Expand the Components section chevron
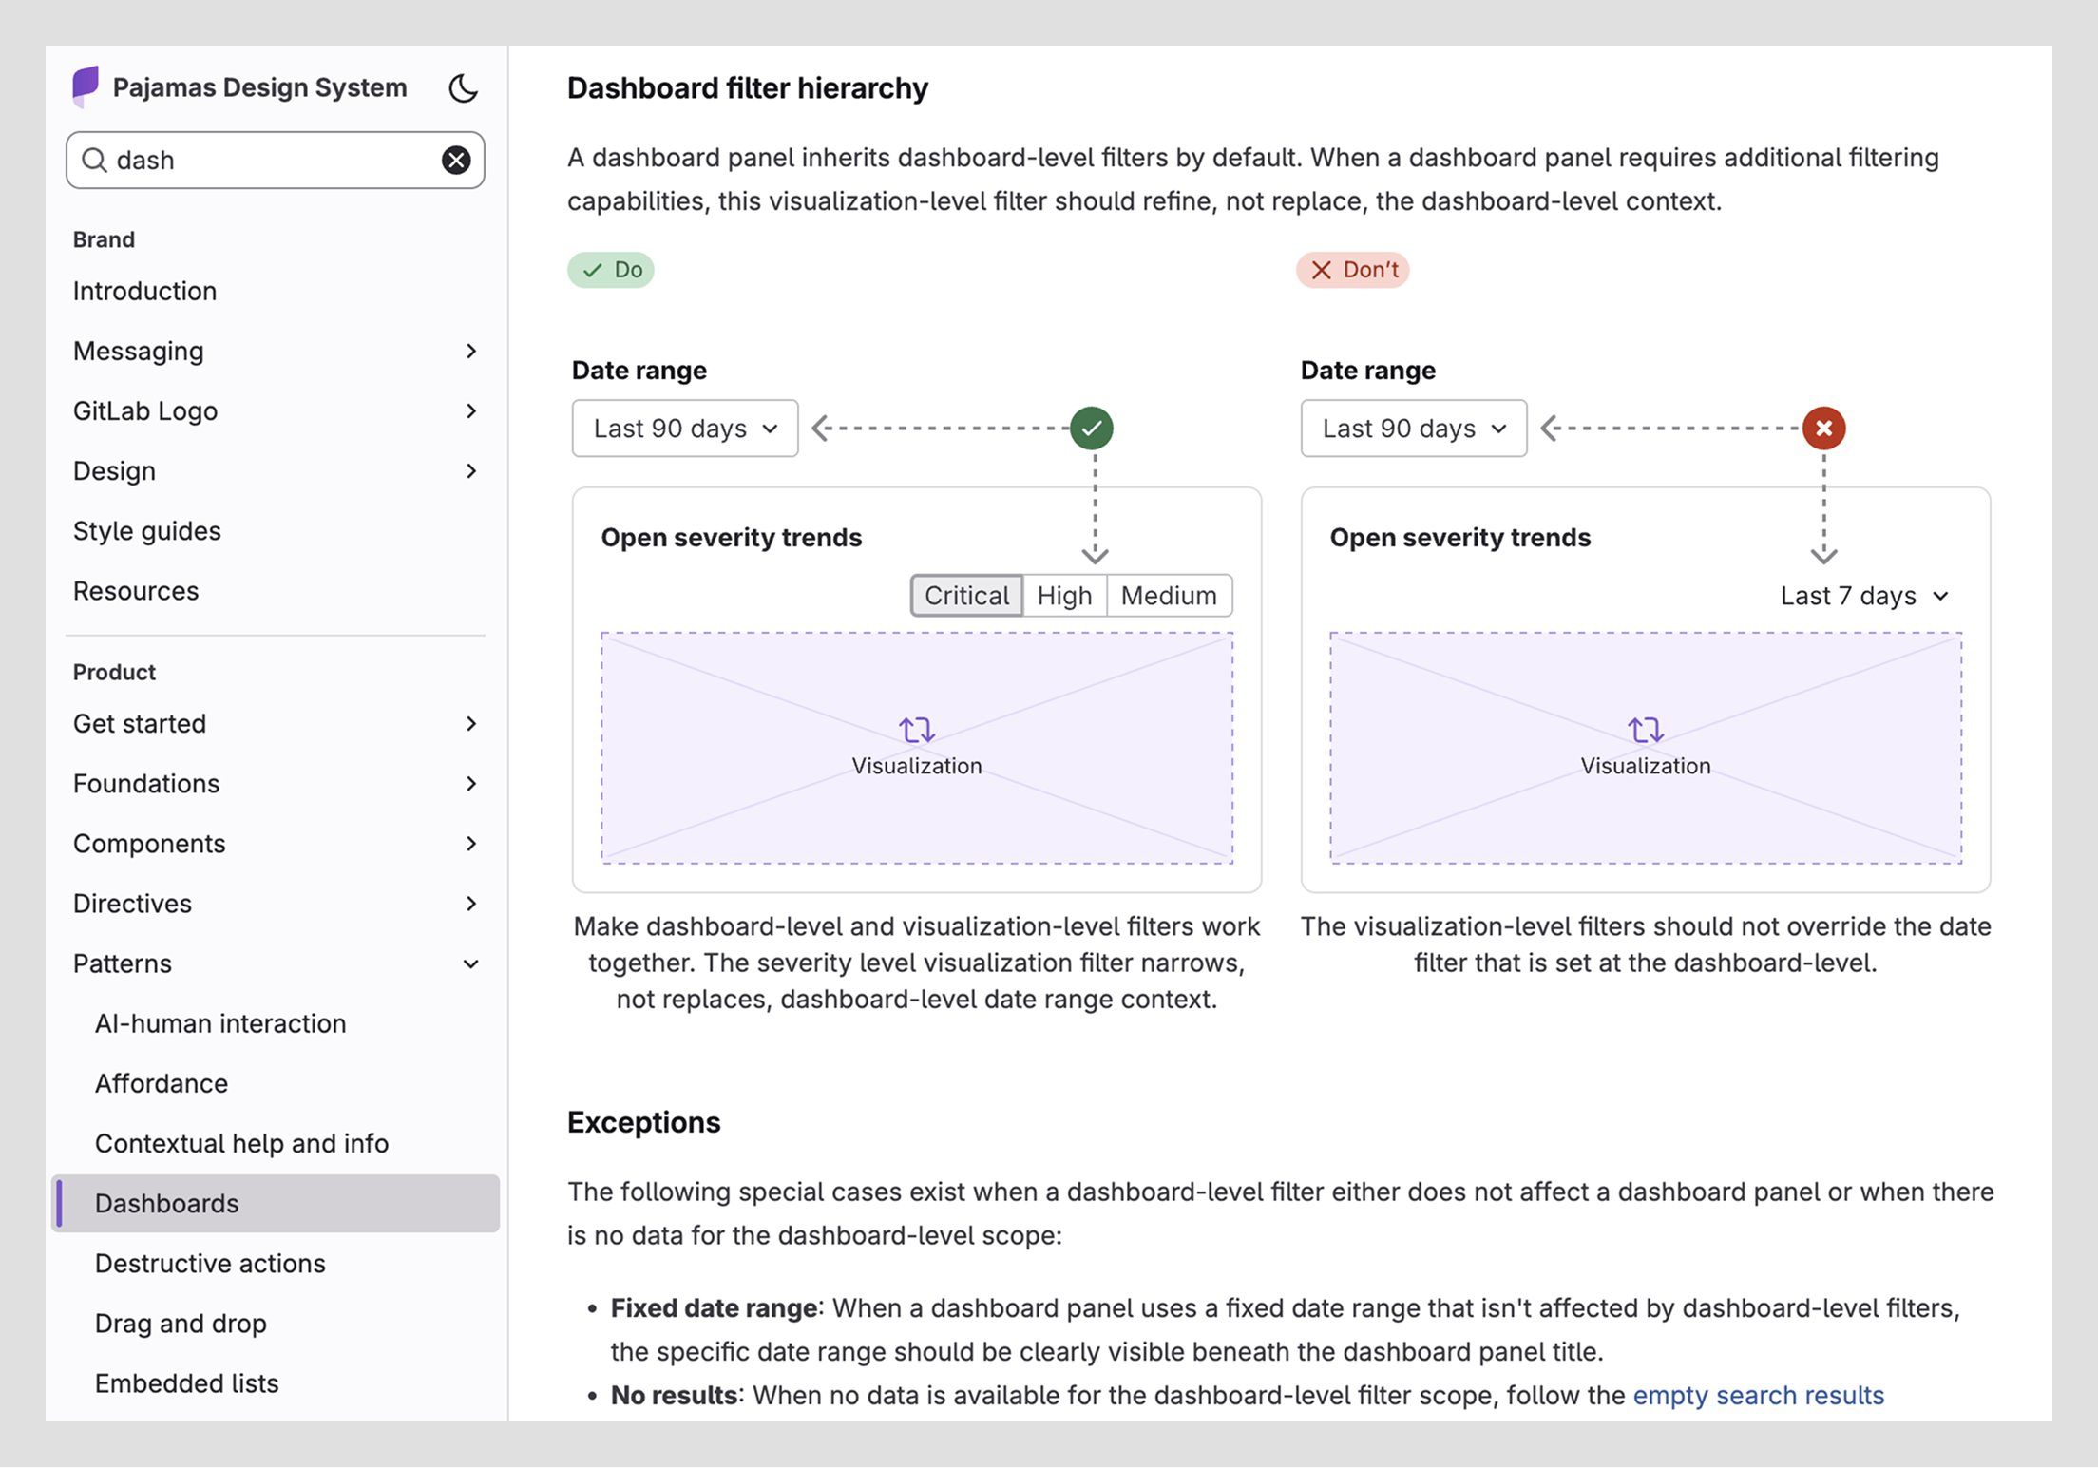Image resolution: width=2098 pixels, height=1468 pixels. [x=470, y=844]
